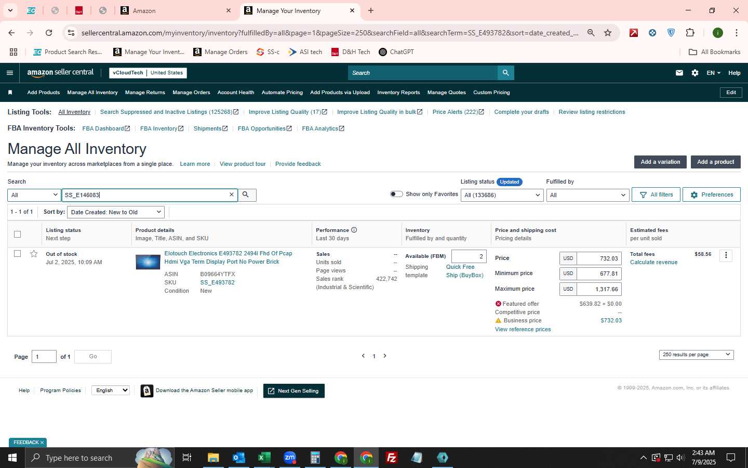Click the Windows Start button

pos(12,458)
